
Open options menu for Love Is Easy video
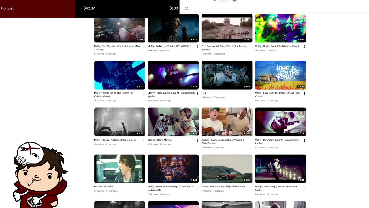(x=304, y=187)
